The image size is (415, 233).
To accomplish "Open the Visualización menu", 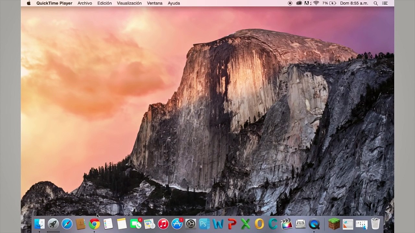I will 129,3.
